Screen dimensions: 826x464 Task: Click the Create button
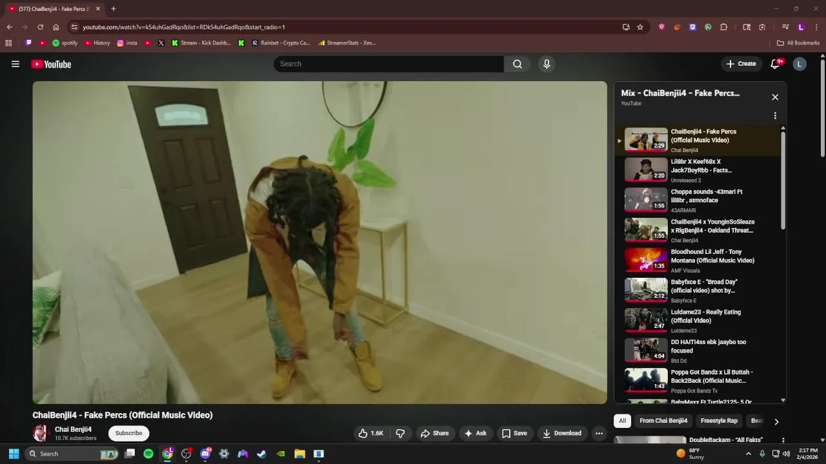point(741,64)
